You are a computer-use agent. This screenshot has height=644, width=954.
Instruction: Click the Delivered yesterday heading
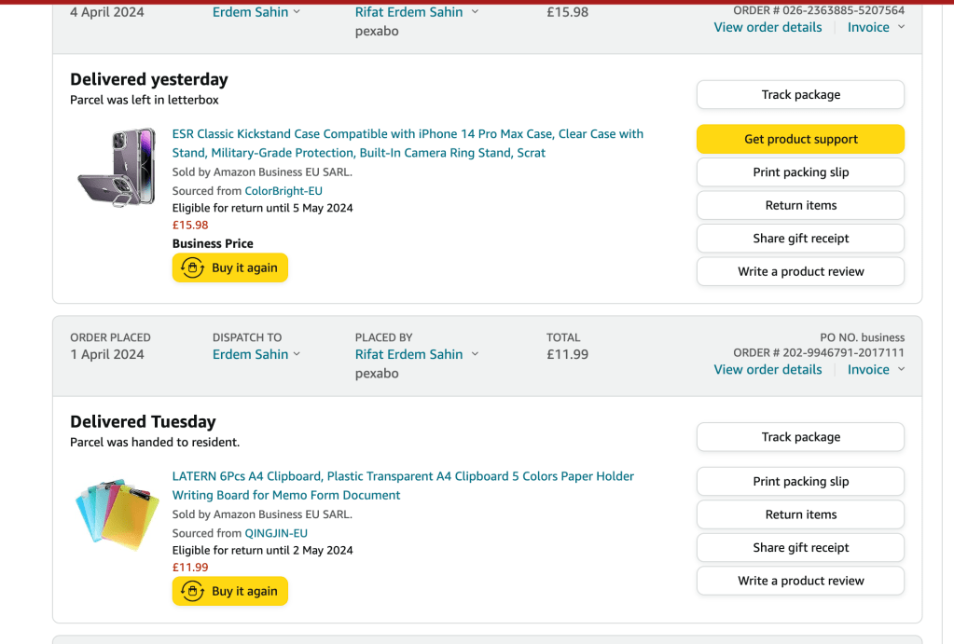[149, 79]
